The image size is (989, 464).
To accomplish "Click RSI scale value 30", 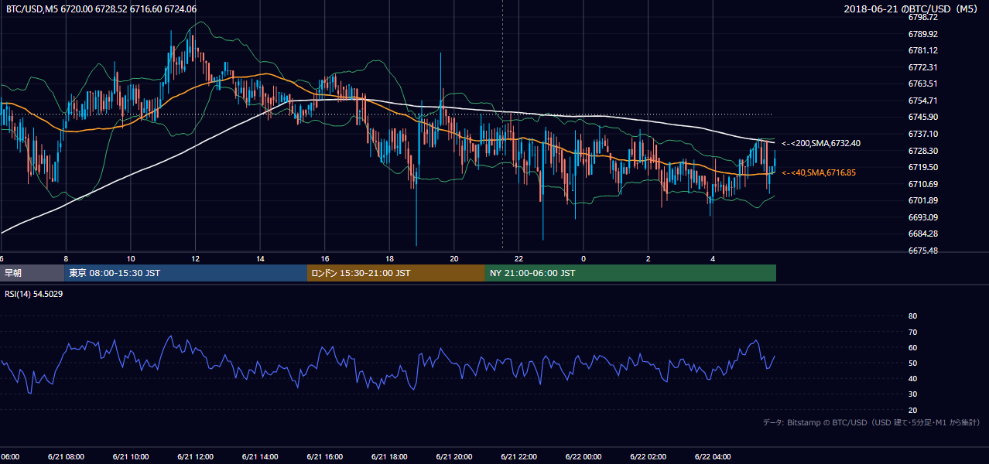I will pos(912,394).
